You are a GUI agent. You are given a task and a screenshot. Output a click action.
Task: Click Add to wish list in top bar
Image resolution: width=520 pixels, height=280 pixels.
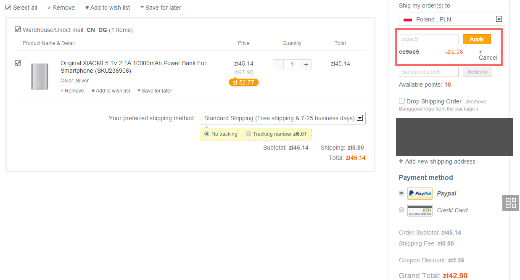[x=108, y=8]
